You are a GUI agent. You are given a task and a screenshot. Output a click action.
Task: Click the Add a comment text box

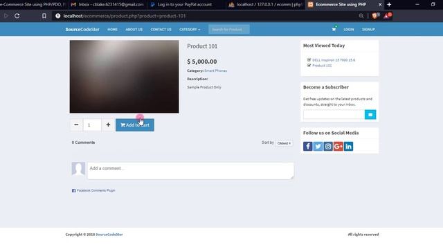tap(190, 171)
